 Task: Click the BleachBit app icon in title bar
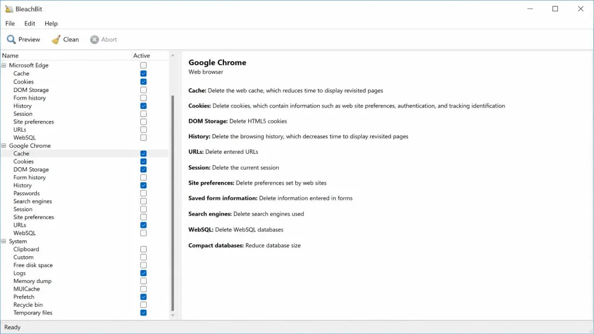coord(9,9)
